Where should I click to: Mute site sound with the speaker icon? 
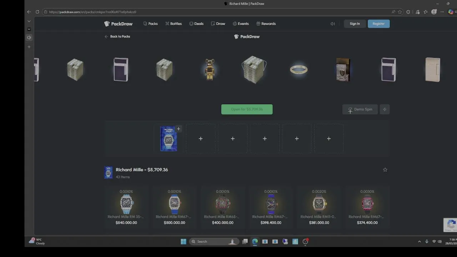pyautogui.click(x=332, y=24)
